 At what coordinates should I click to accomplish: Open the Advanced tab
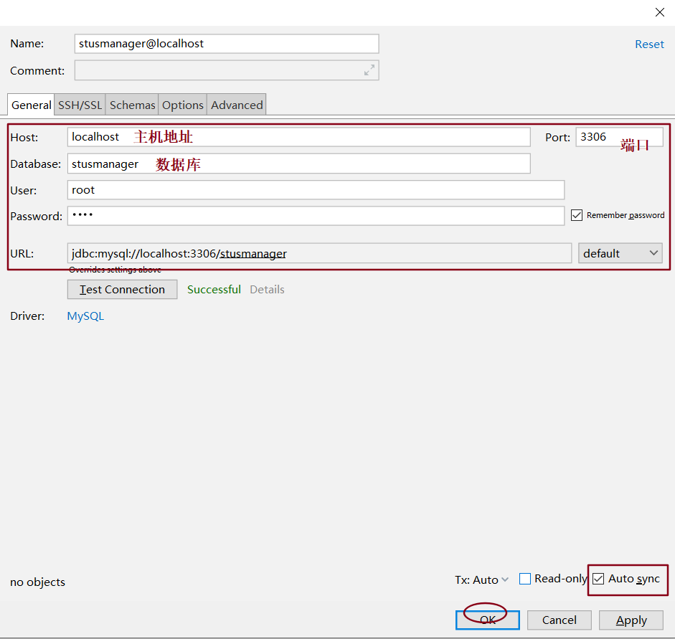click(237, 105)
